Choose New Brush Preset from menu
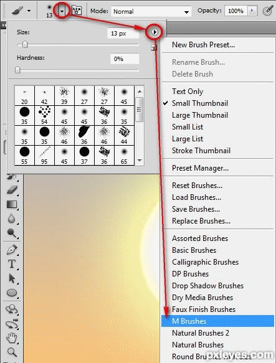This screenshot has width=276, height=363. (203, 45)
